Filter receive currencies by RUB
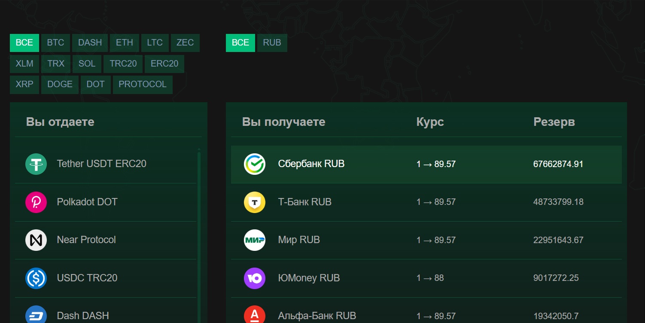 (x=272, y=43)
